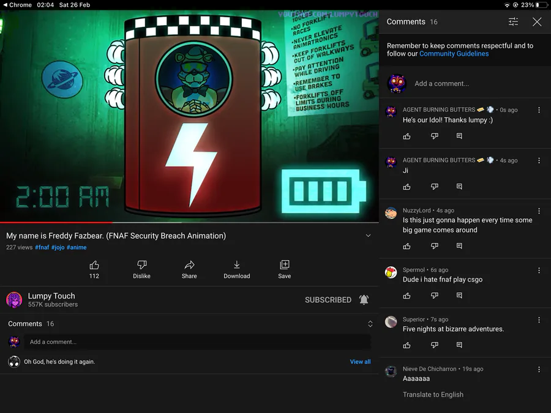The height and width of the screenshot is (413, 551).
Task: Expand the video description chevron
Action: pos(368,236)
